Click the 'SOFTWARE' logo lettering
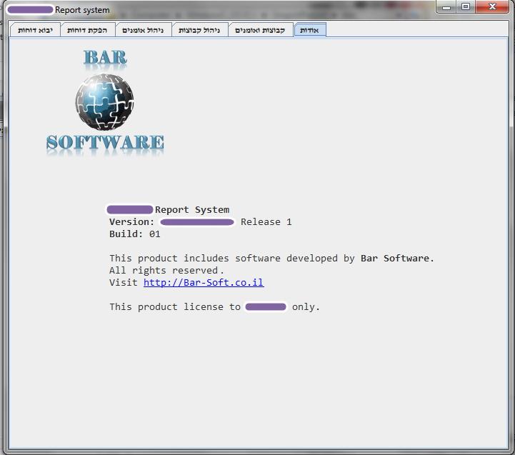This screenshot has height=455, width=515. point(105,143)
